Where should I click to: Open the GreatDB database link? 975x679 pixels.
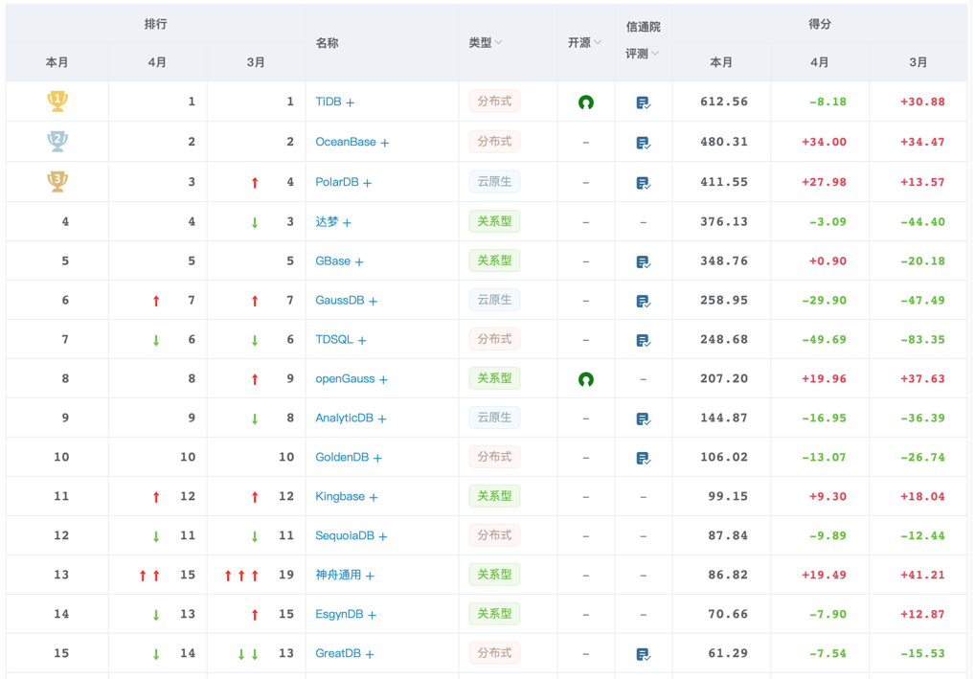coord(338,653)
